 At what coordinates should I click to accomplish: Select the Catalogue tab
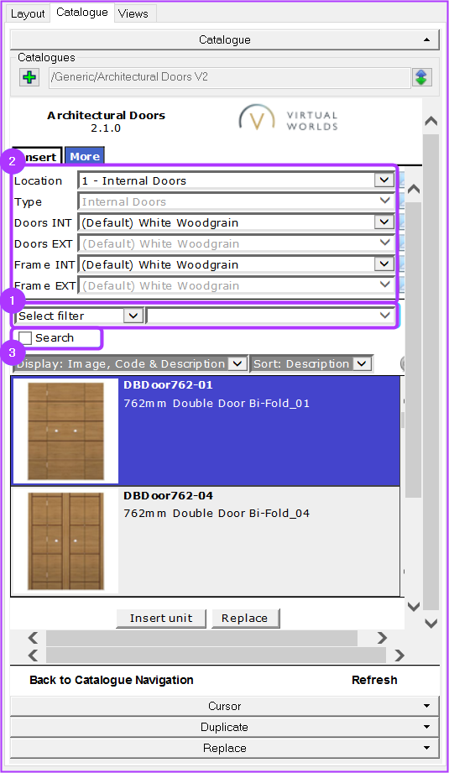81,13
